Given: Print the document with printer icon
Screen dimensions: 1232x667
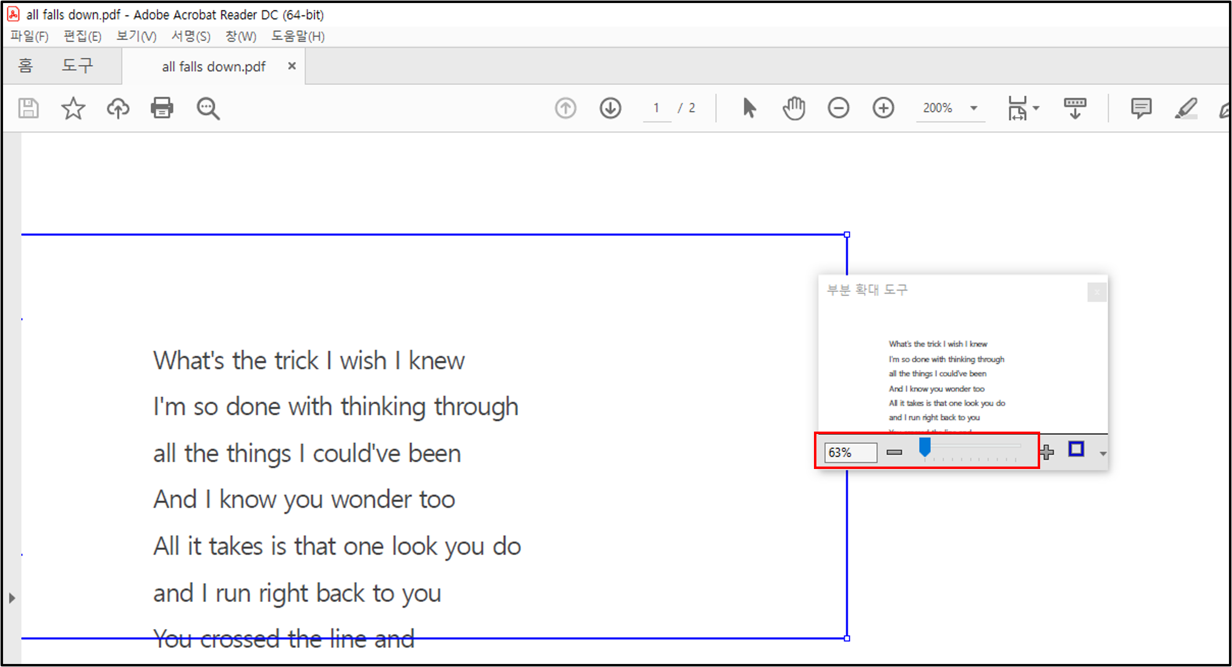Looking at the screenshot, I should tap(162, 109).
